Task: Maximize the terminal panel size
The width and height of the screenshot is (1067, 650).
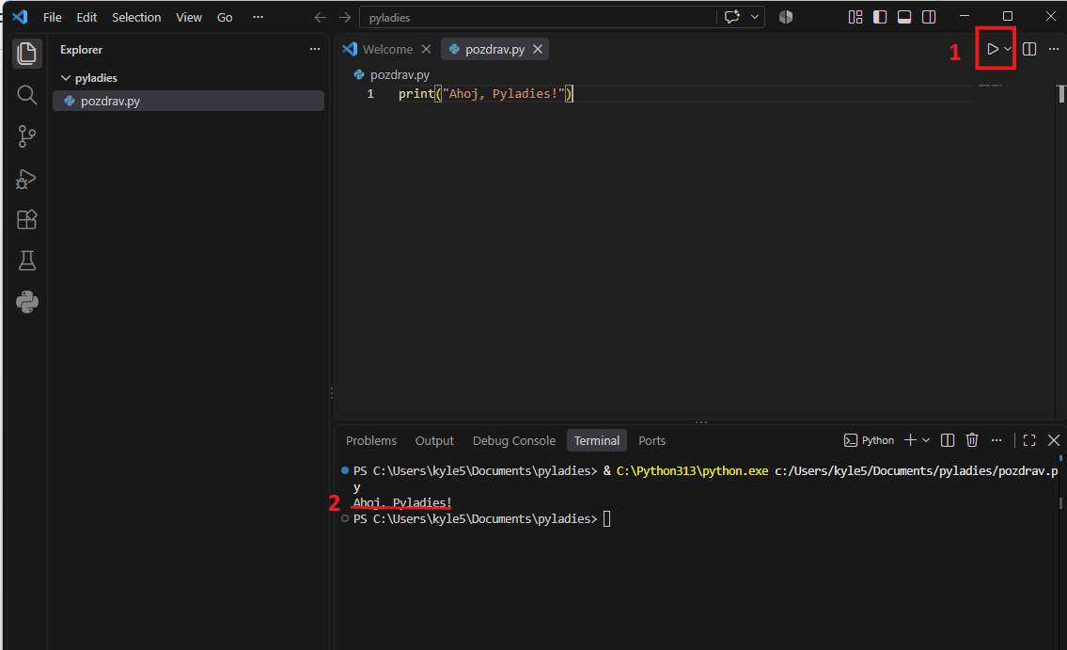Action: click(1029, 440)
